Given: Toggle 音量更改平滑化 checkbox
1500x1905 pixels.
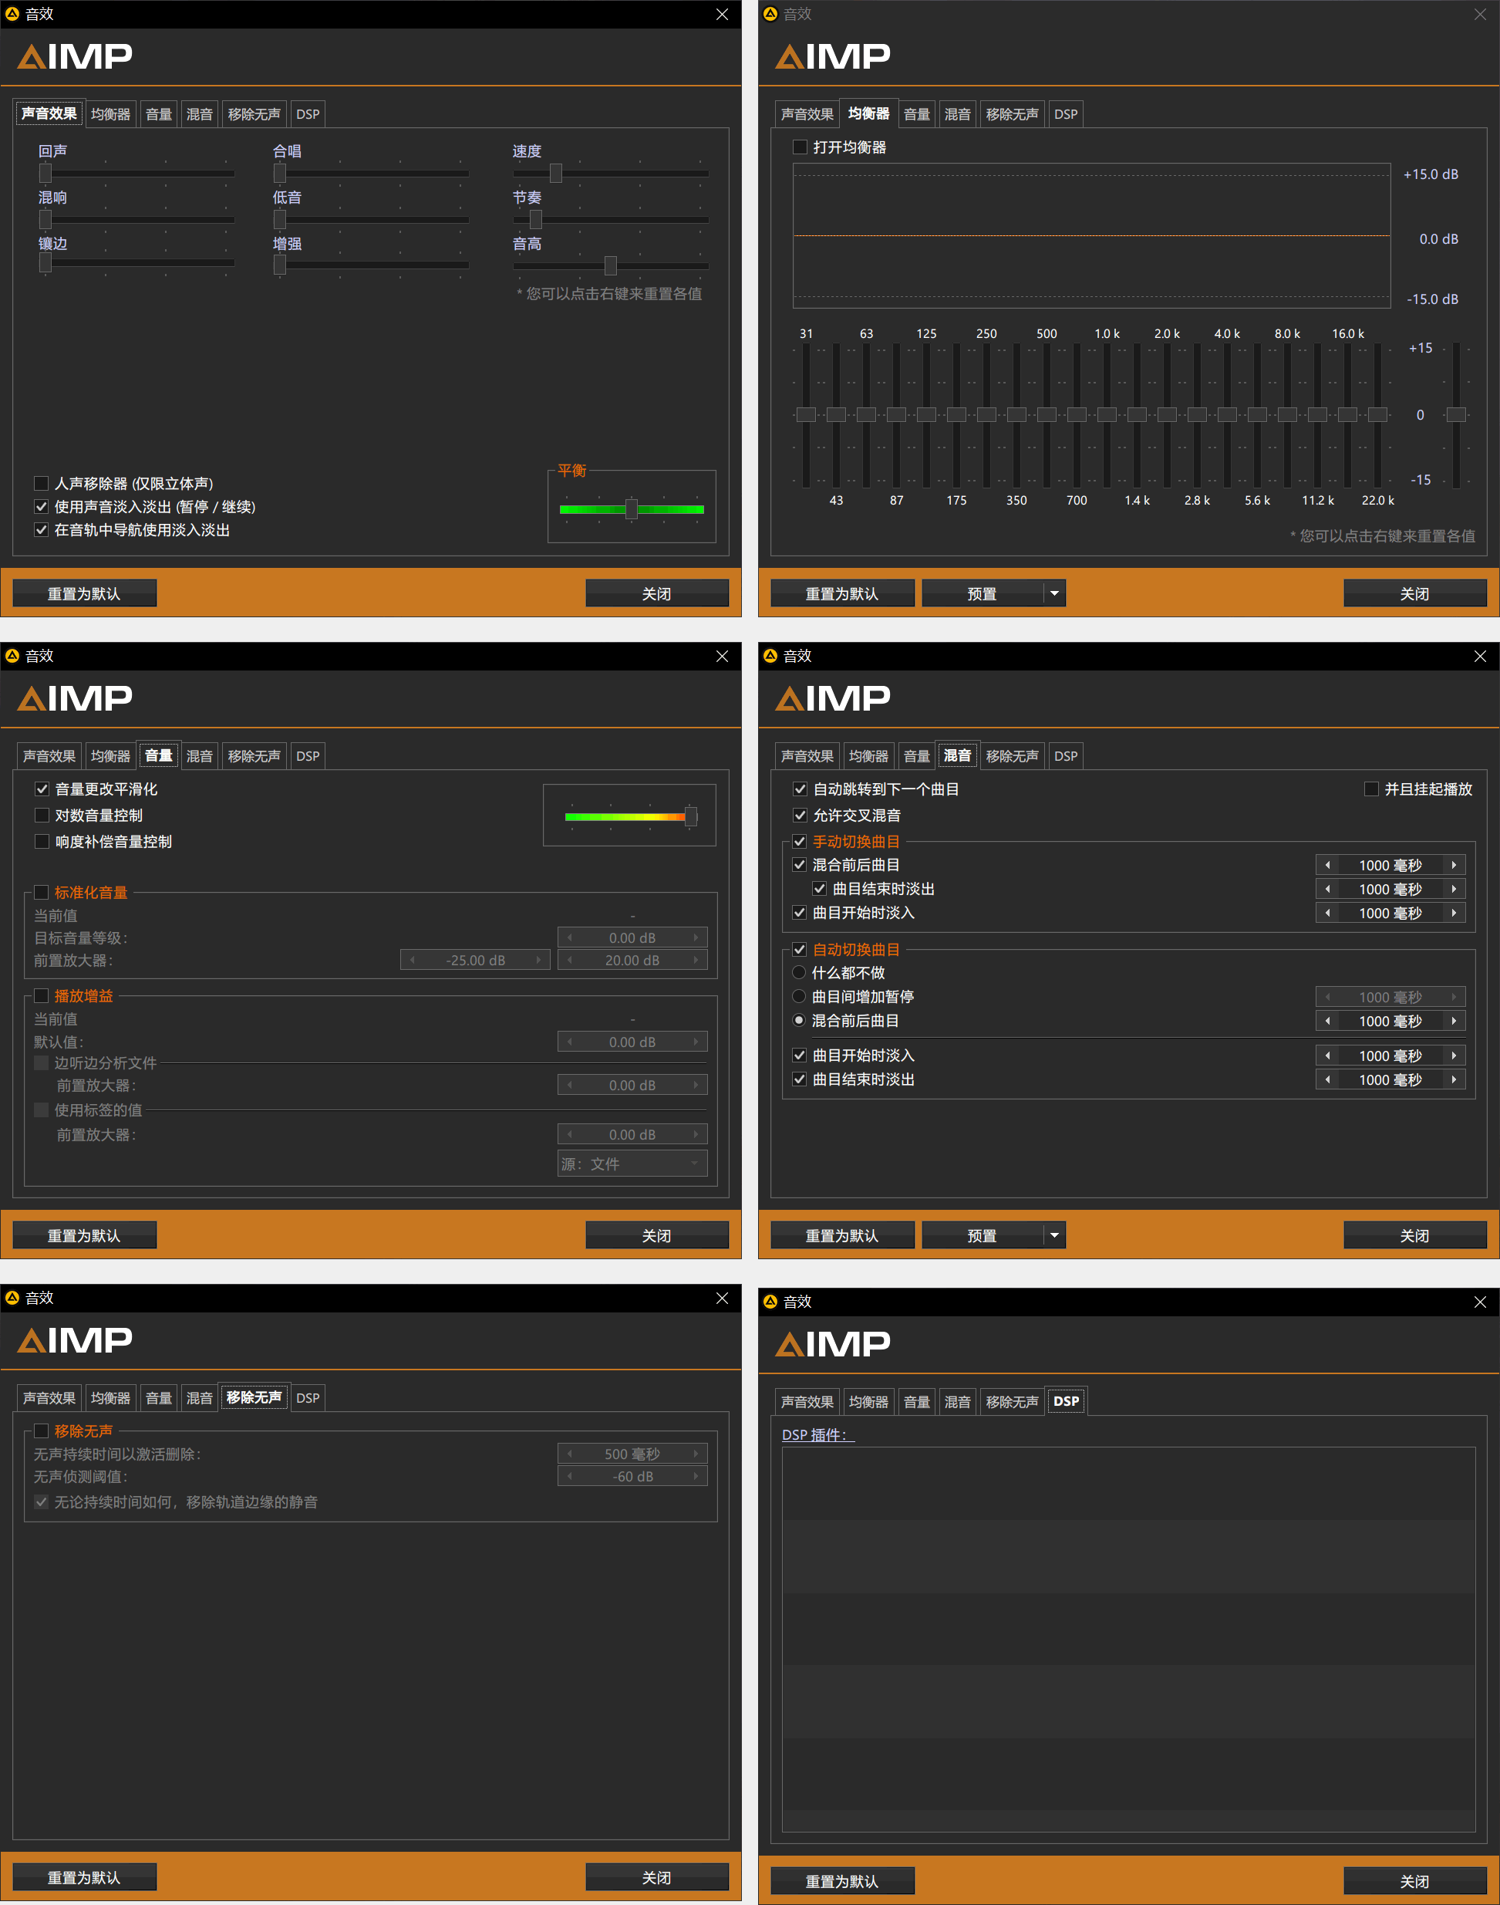Looking at the screenshot, I should click(42, 789).
